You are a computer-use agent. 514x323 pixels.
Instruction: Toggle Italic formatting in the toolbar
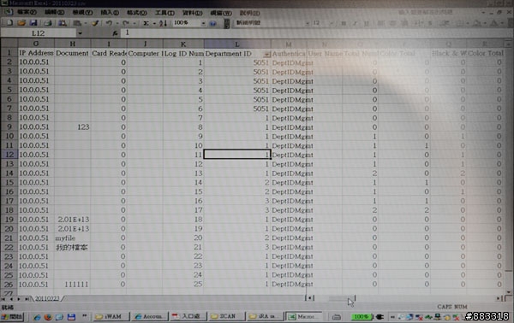(355, 23)
